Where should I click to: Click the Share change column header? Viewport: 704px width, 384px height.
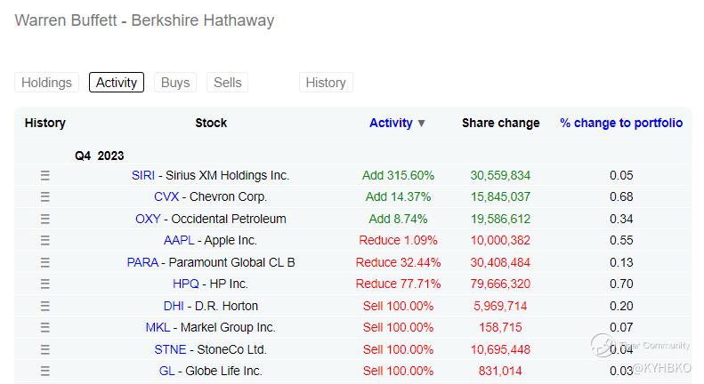coord(500,123)
